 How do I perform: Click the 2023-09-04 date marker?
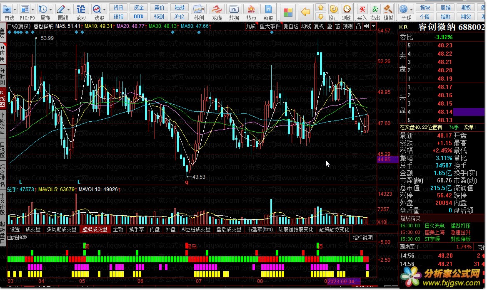pos(343,281)
